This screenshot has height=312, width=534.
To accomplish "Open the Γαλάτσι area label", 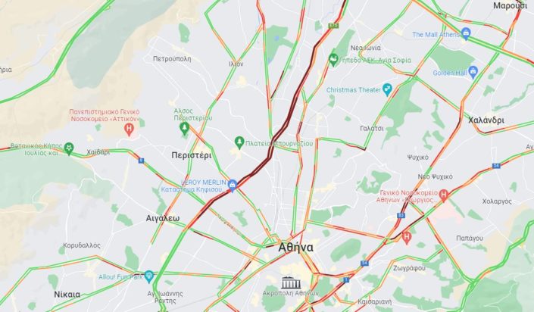I will [x=372, y=129].
